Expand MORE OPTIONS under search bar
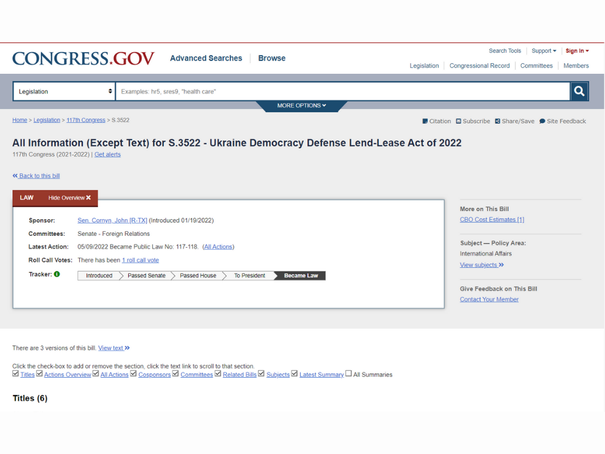Screen dimensions: 605x454 301,105
